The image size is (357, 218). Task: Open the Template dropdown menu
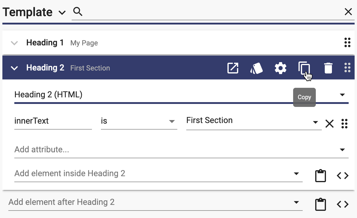[62, 12]
